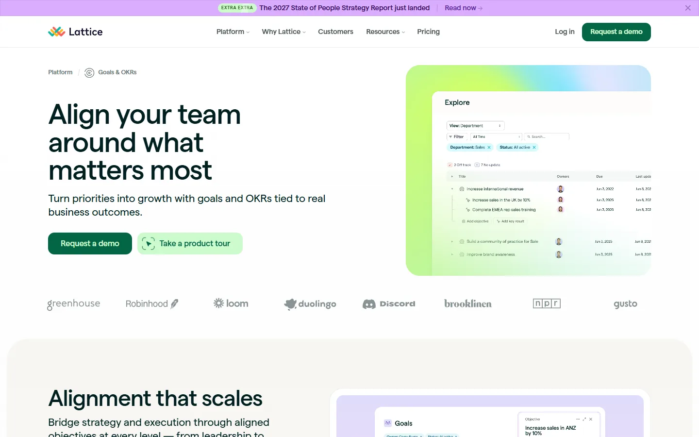Click the Increase sales in ANZ objective title

click(550, 431)
